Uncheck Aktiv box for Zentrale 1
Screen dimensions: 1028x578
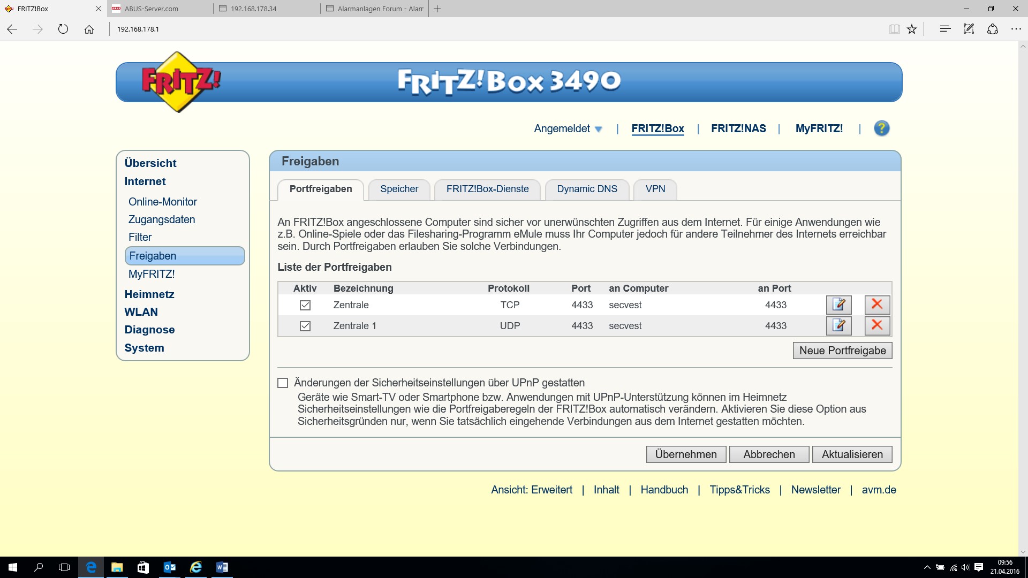[305, 326]
